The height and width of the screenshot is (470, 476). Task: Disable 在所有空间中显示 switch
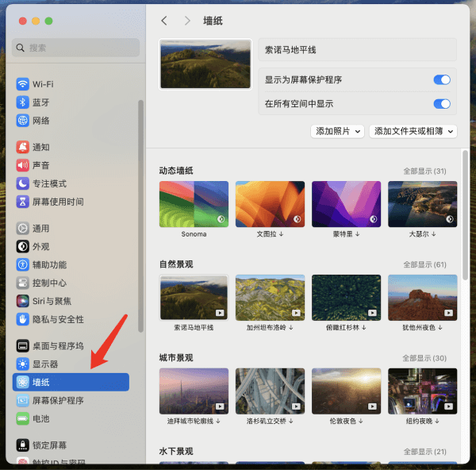pos(442,104)
